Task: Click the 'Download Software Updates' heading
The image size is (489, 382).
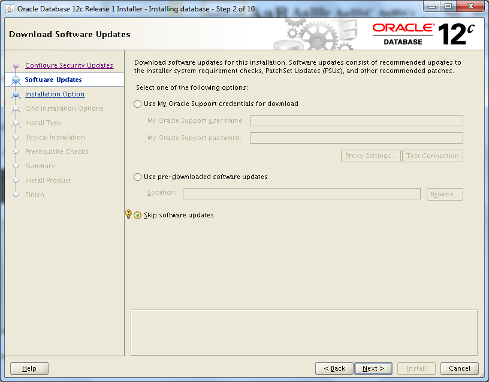Action: tap(70, 34)
